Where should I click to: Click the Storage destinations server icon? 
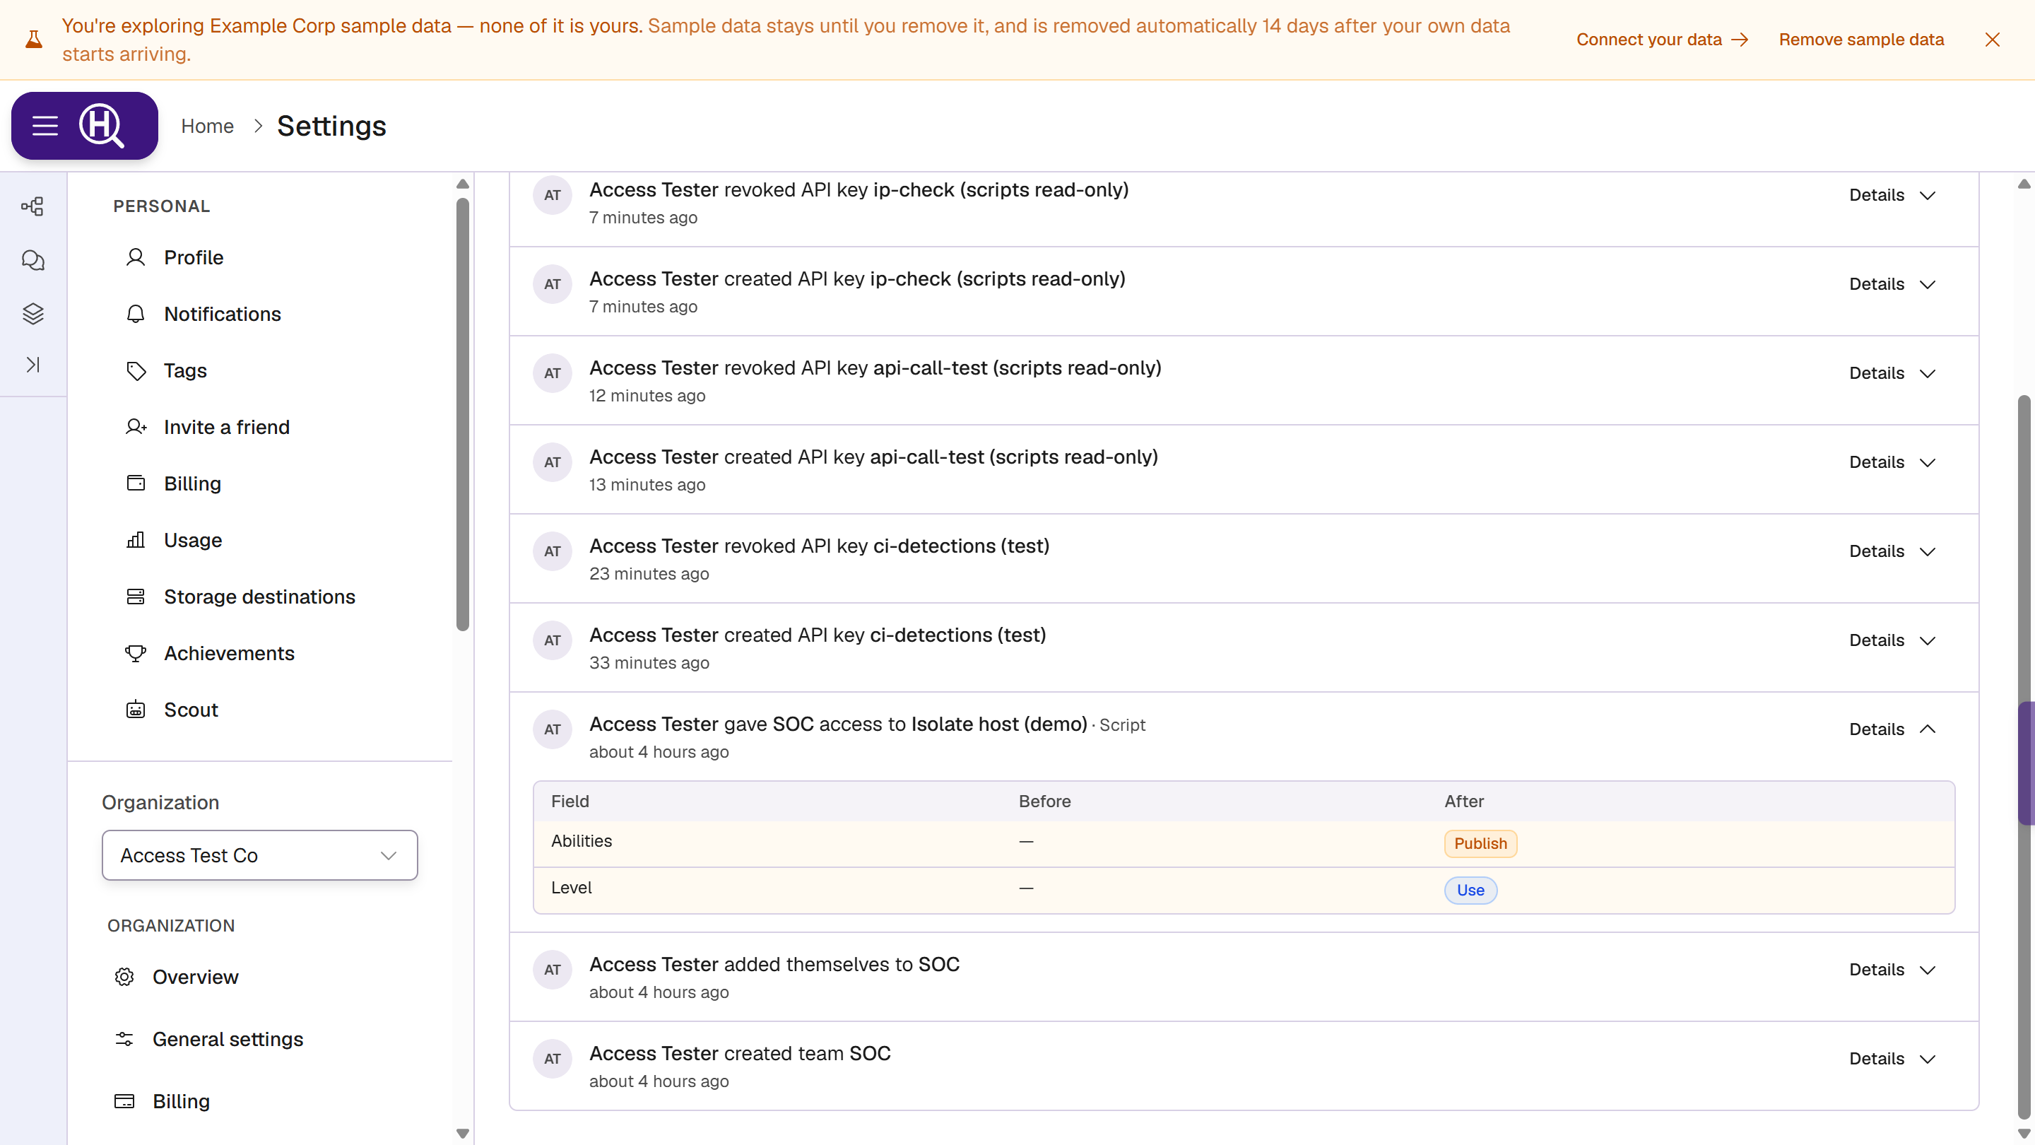[x=136, y=597]
